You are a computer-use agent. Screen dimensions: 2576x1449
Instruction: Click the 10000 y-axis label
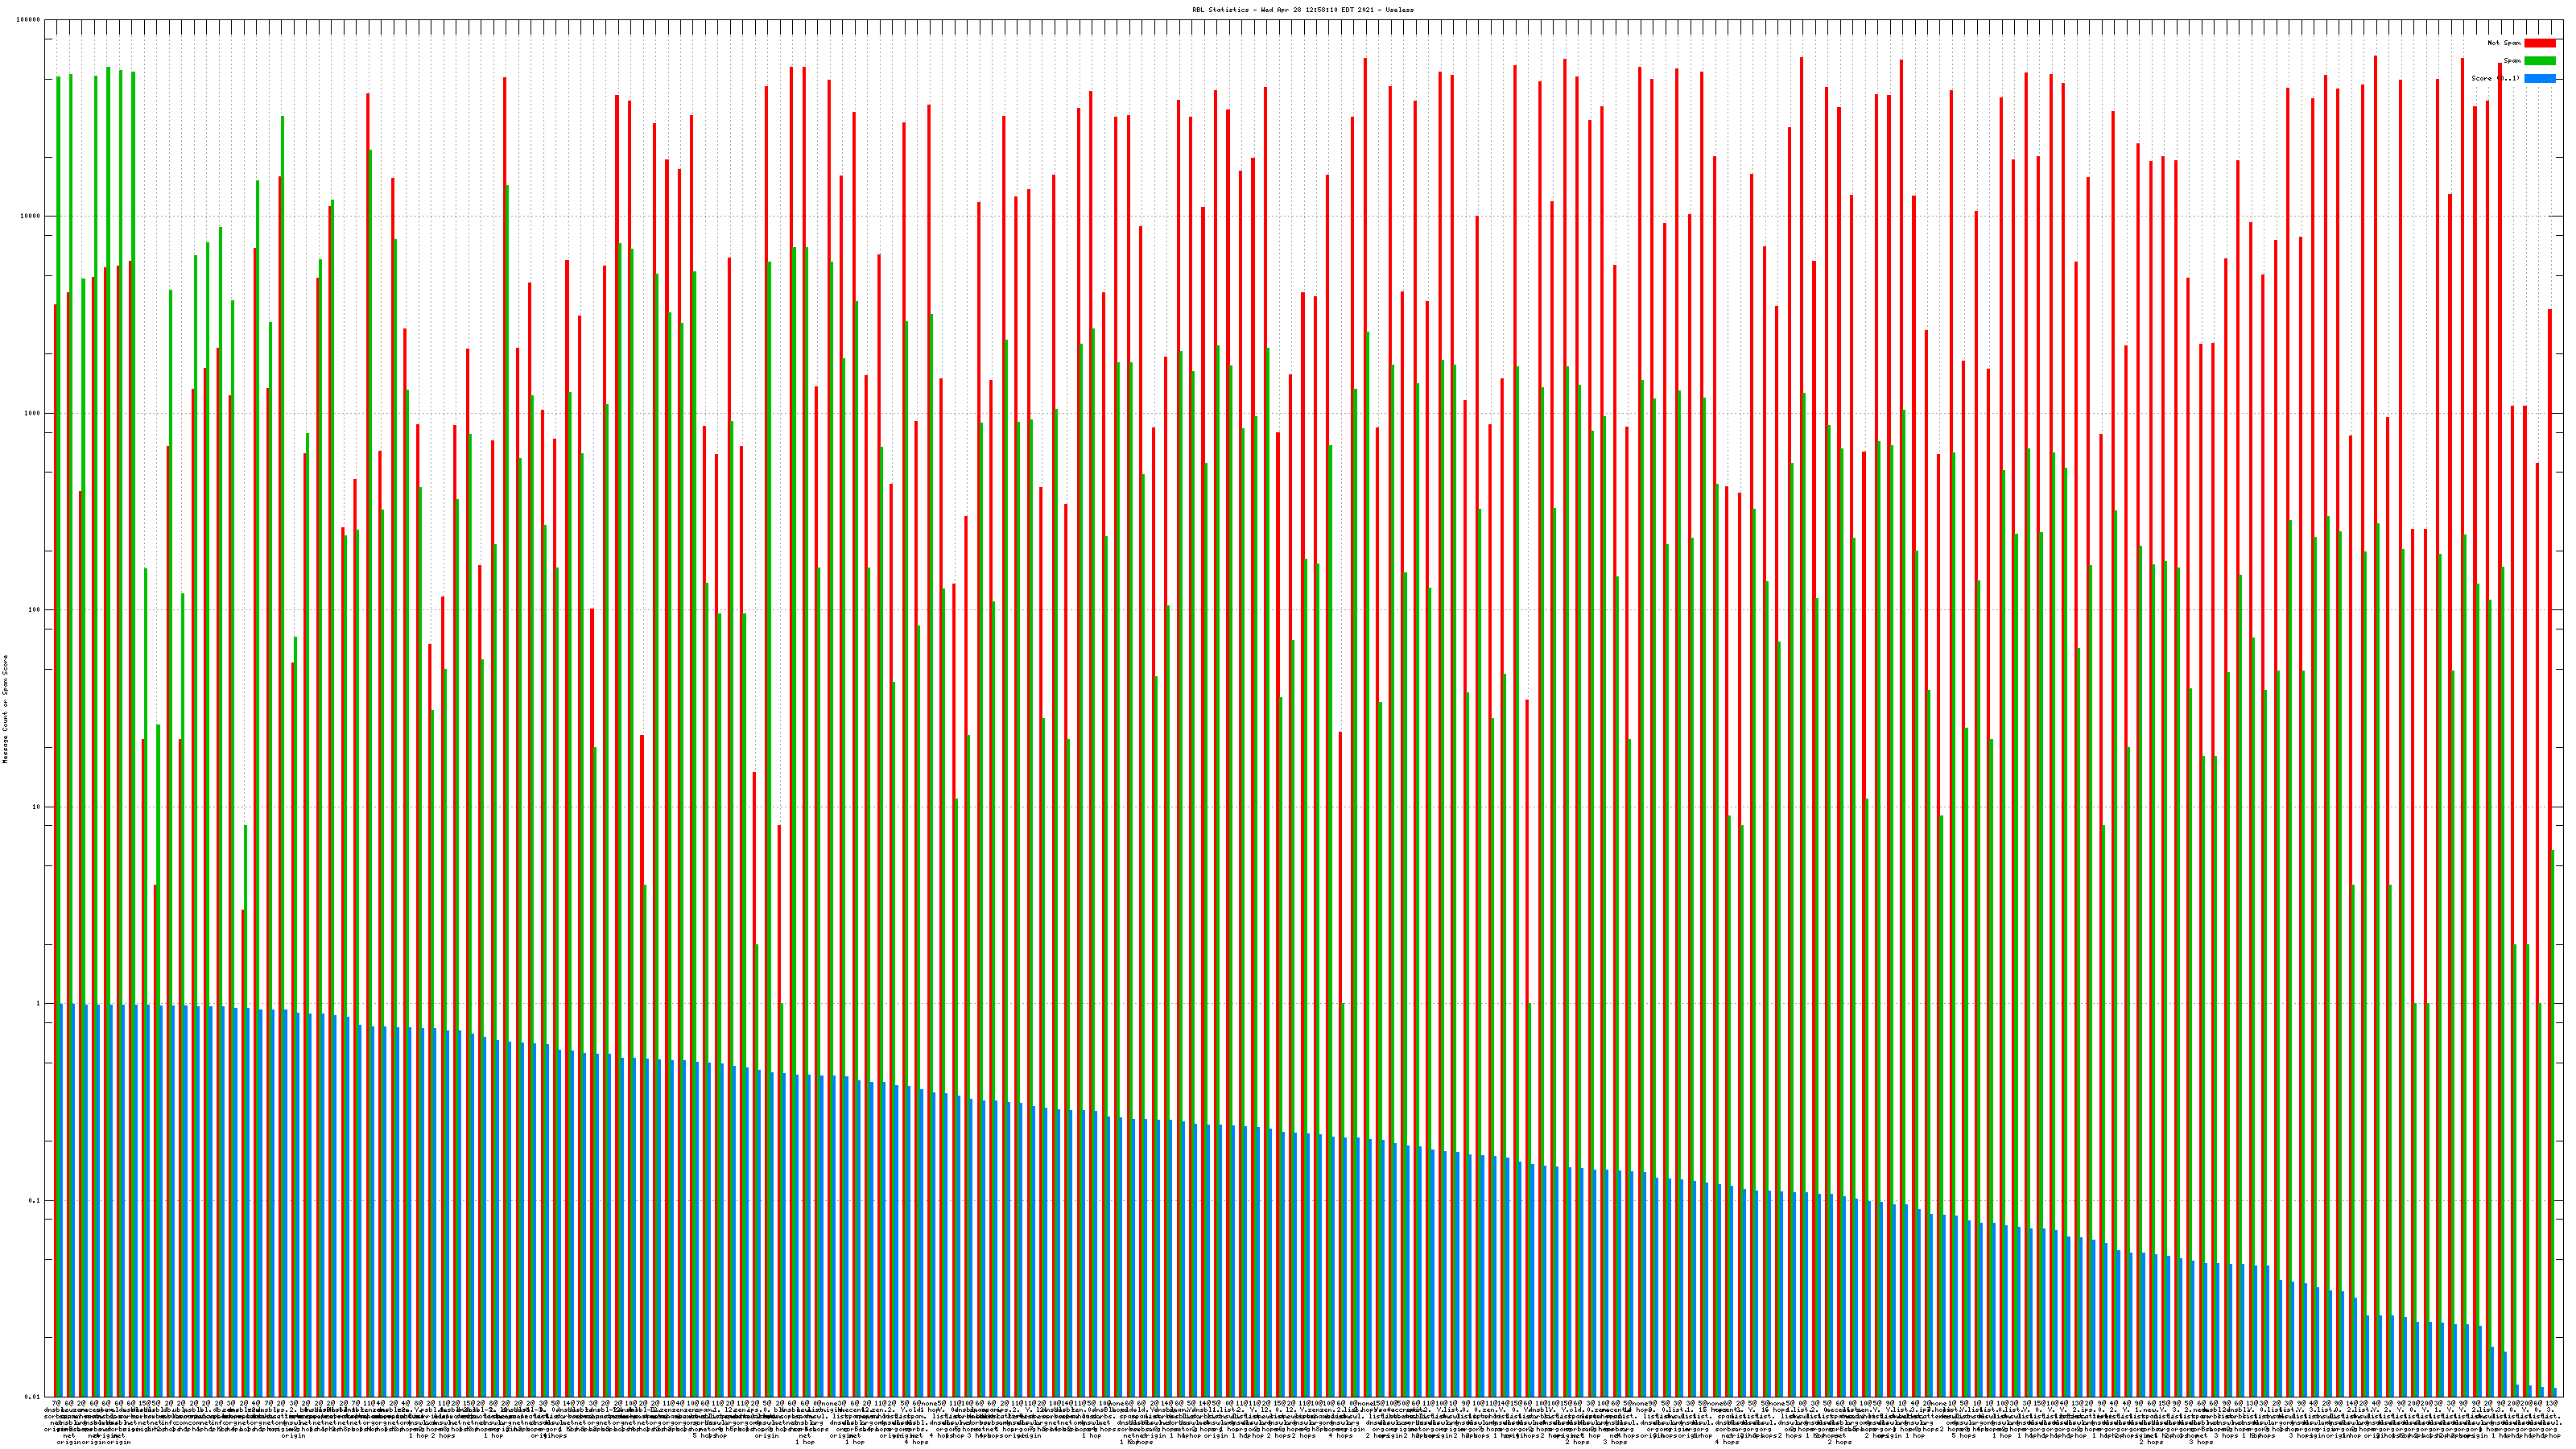(x=31, y=216)
